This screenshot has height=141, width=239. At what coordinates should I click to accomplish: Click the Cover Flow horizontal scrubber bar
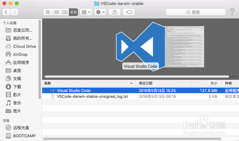(137, 76)
